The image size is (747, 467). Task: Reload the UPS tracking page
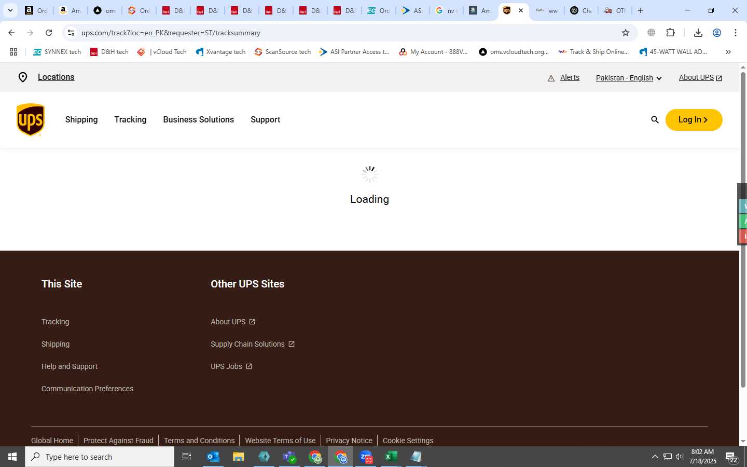pos(49,33)
